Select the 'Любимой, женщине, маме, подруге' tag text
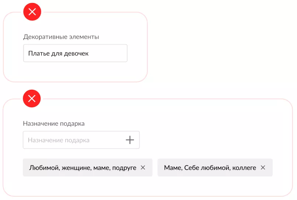 (83, 168)
